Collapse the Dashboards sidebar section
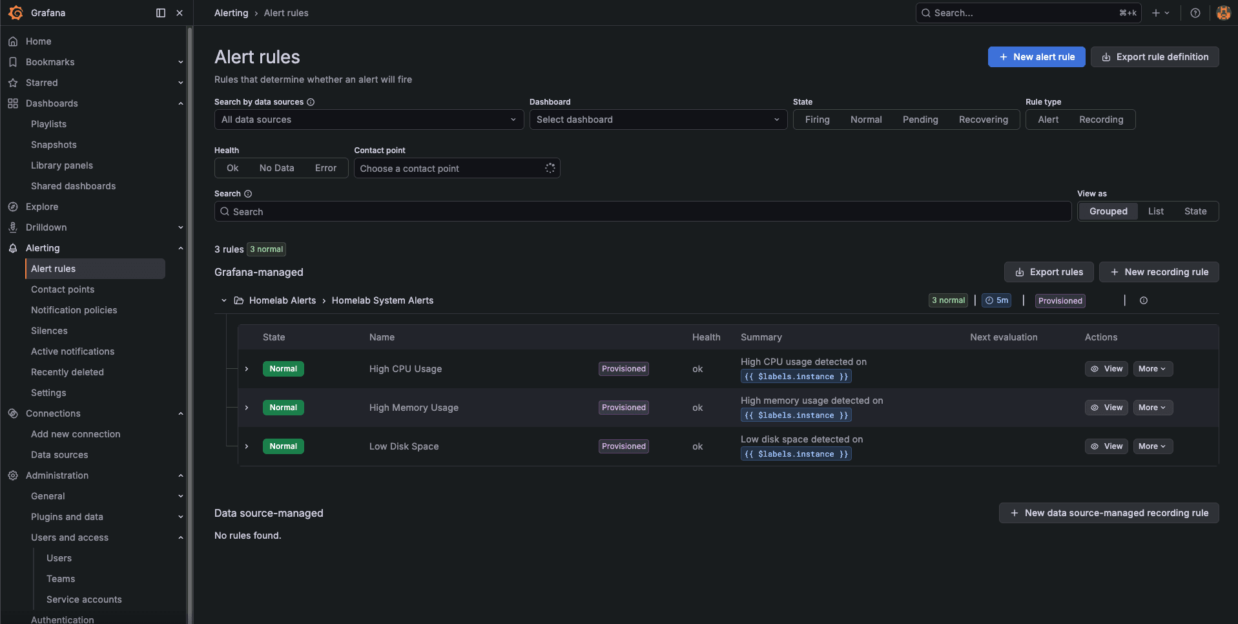 pos(181,103)
